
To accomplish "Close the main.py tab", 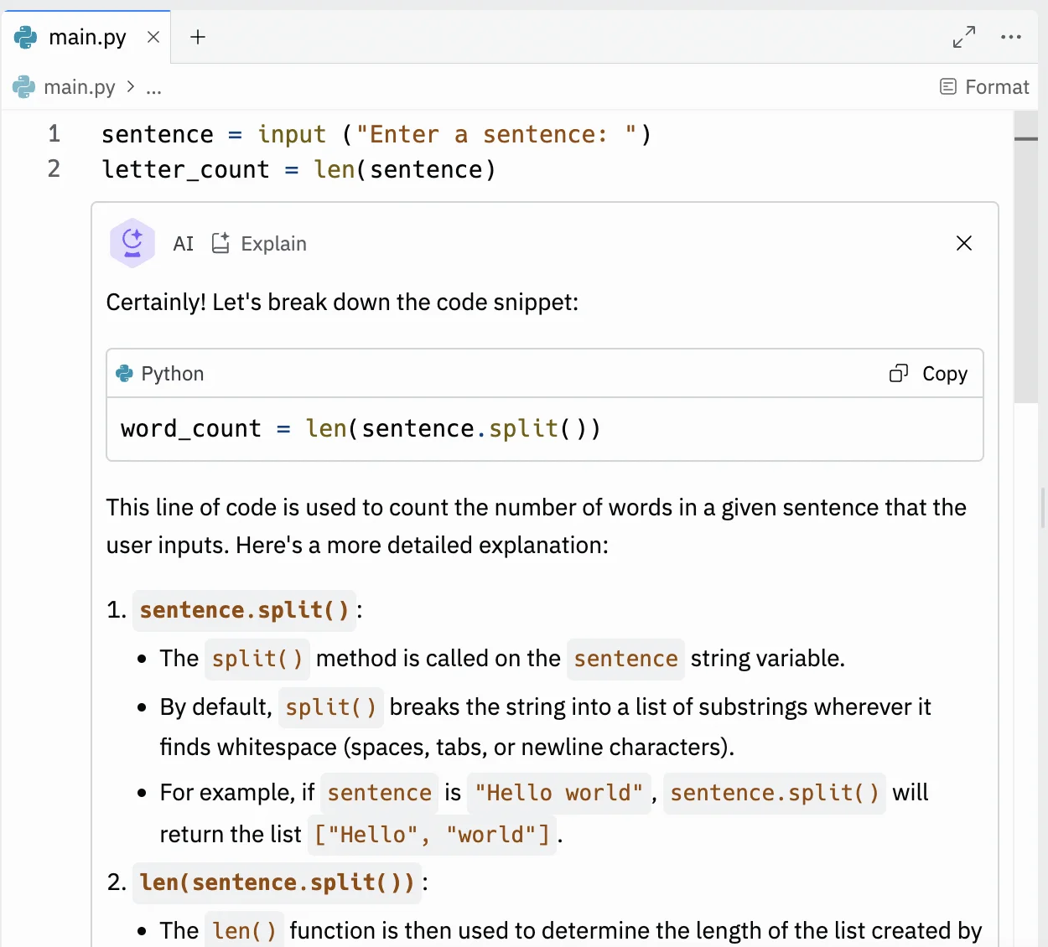I will [x=153, y=37].
